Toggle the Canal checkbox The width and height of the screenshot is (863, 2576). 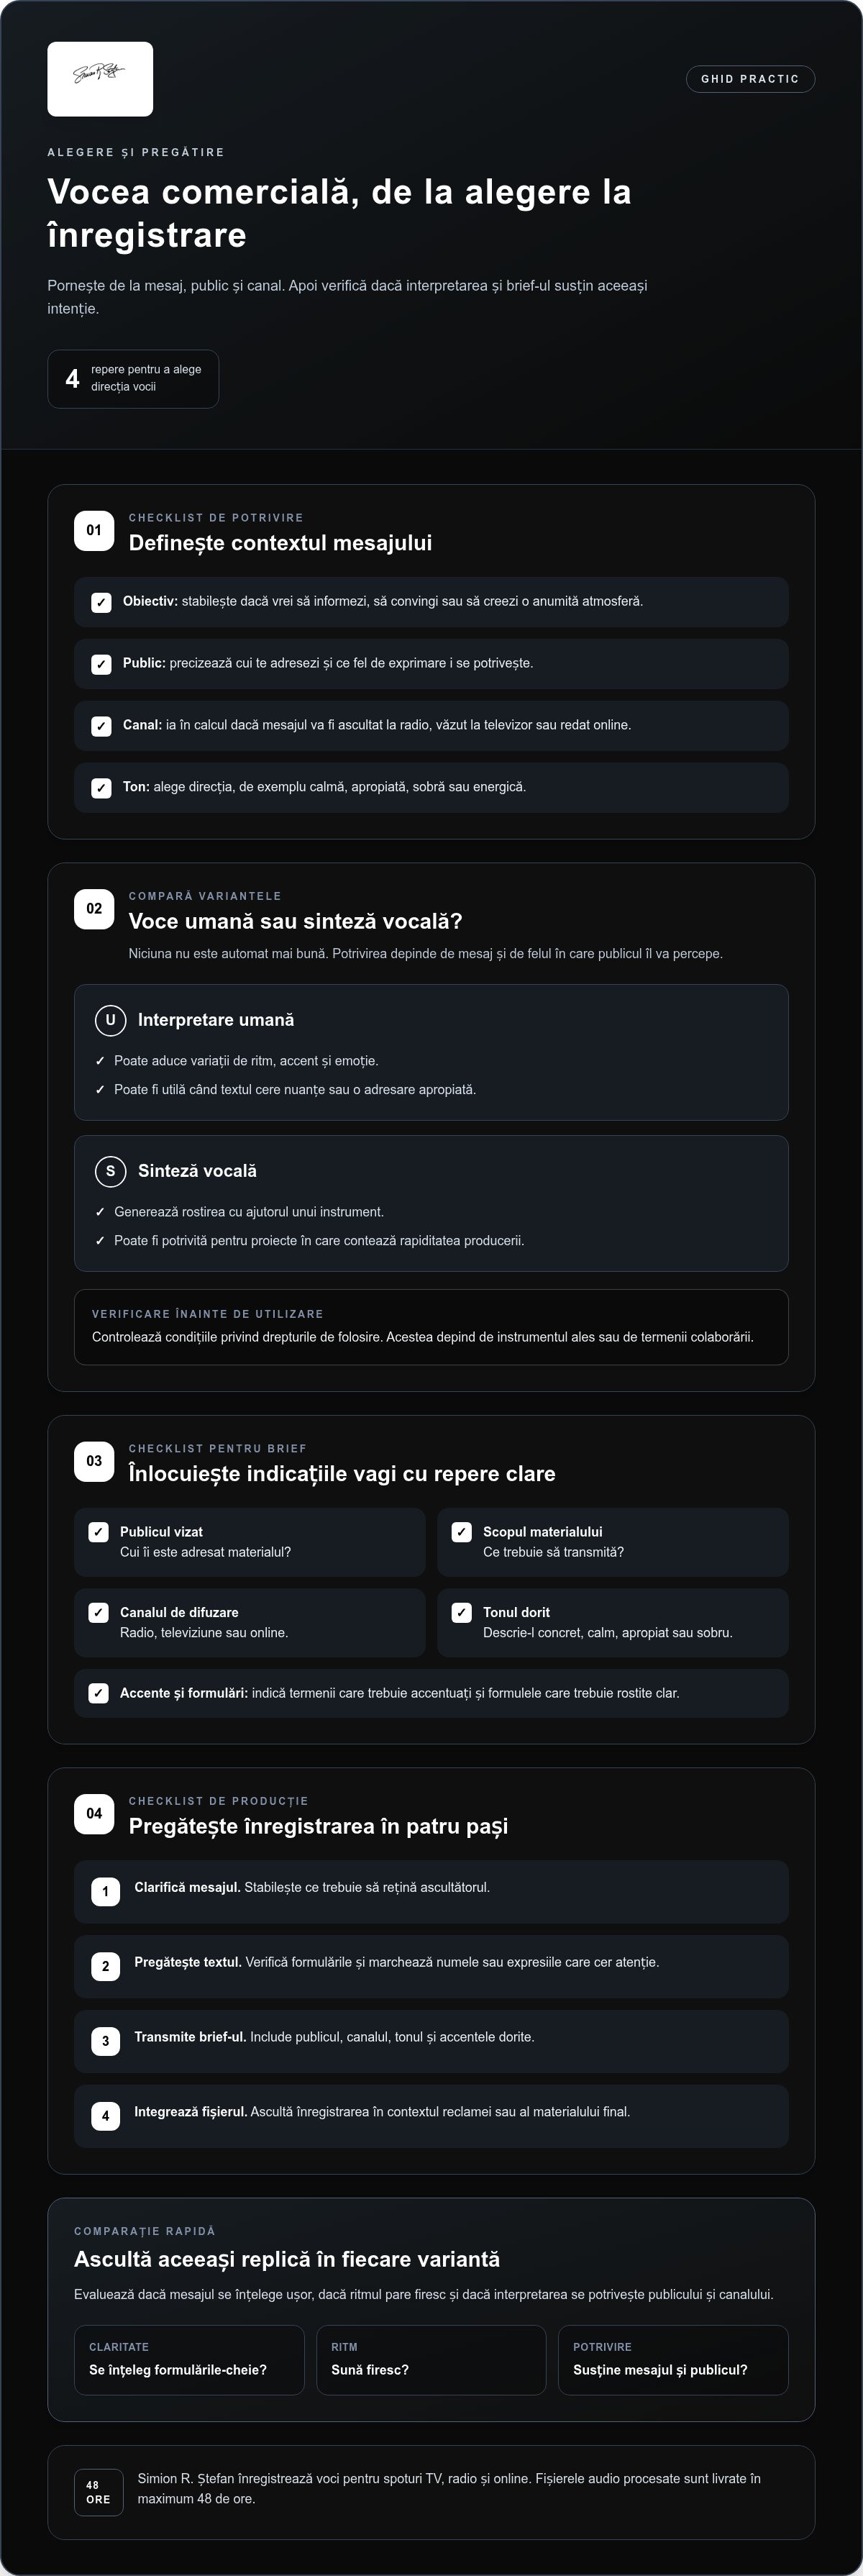pos(101,726)
